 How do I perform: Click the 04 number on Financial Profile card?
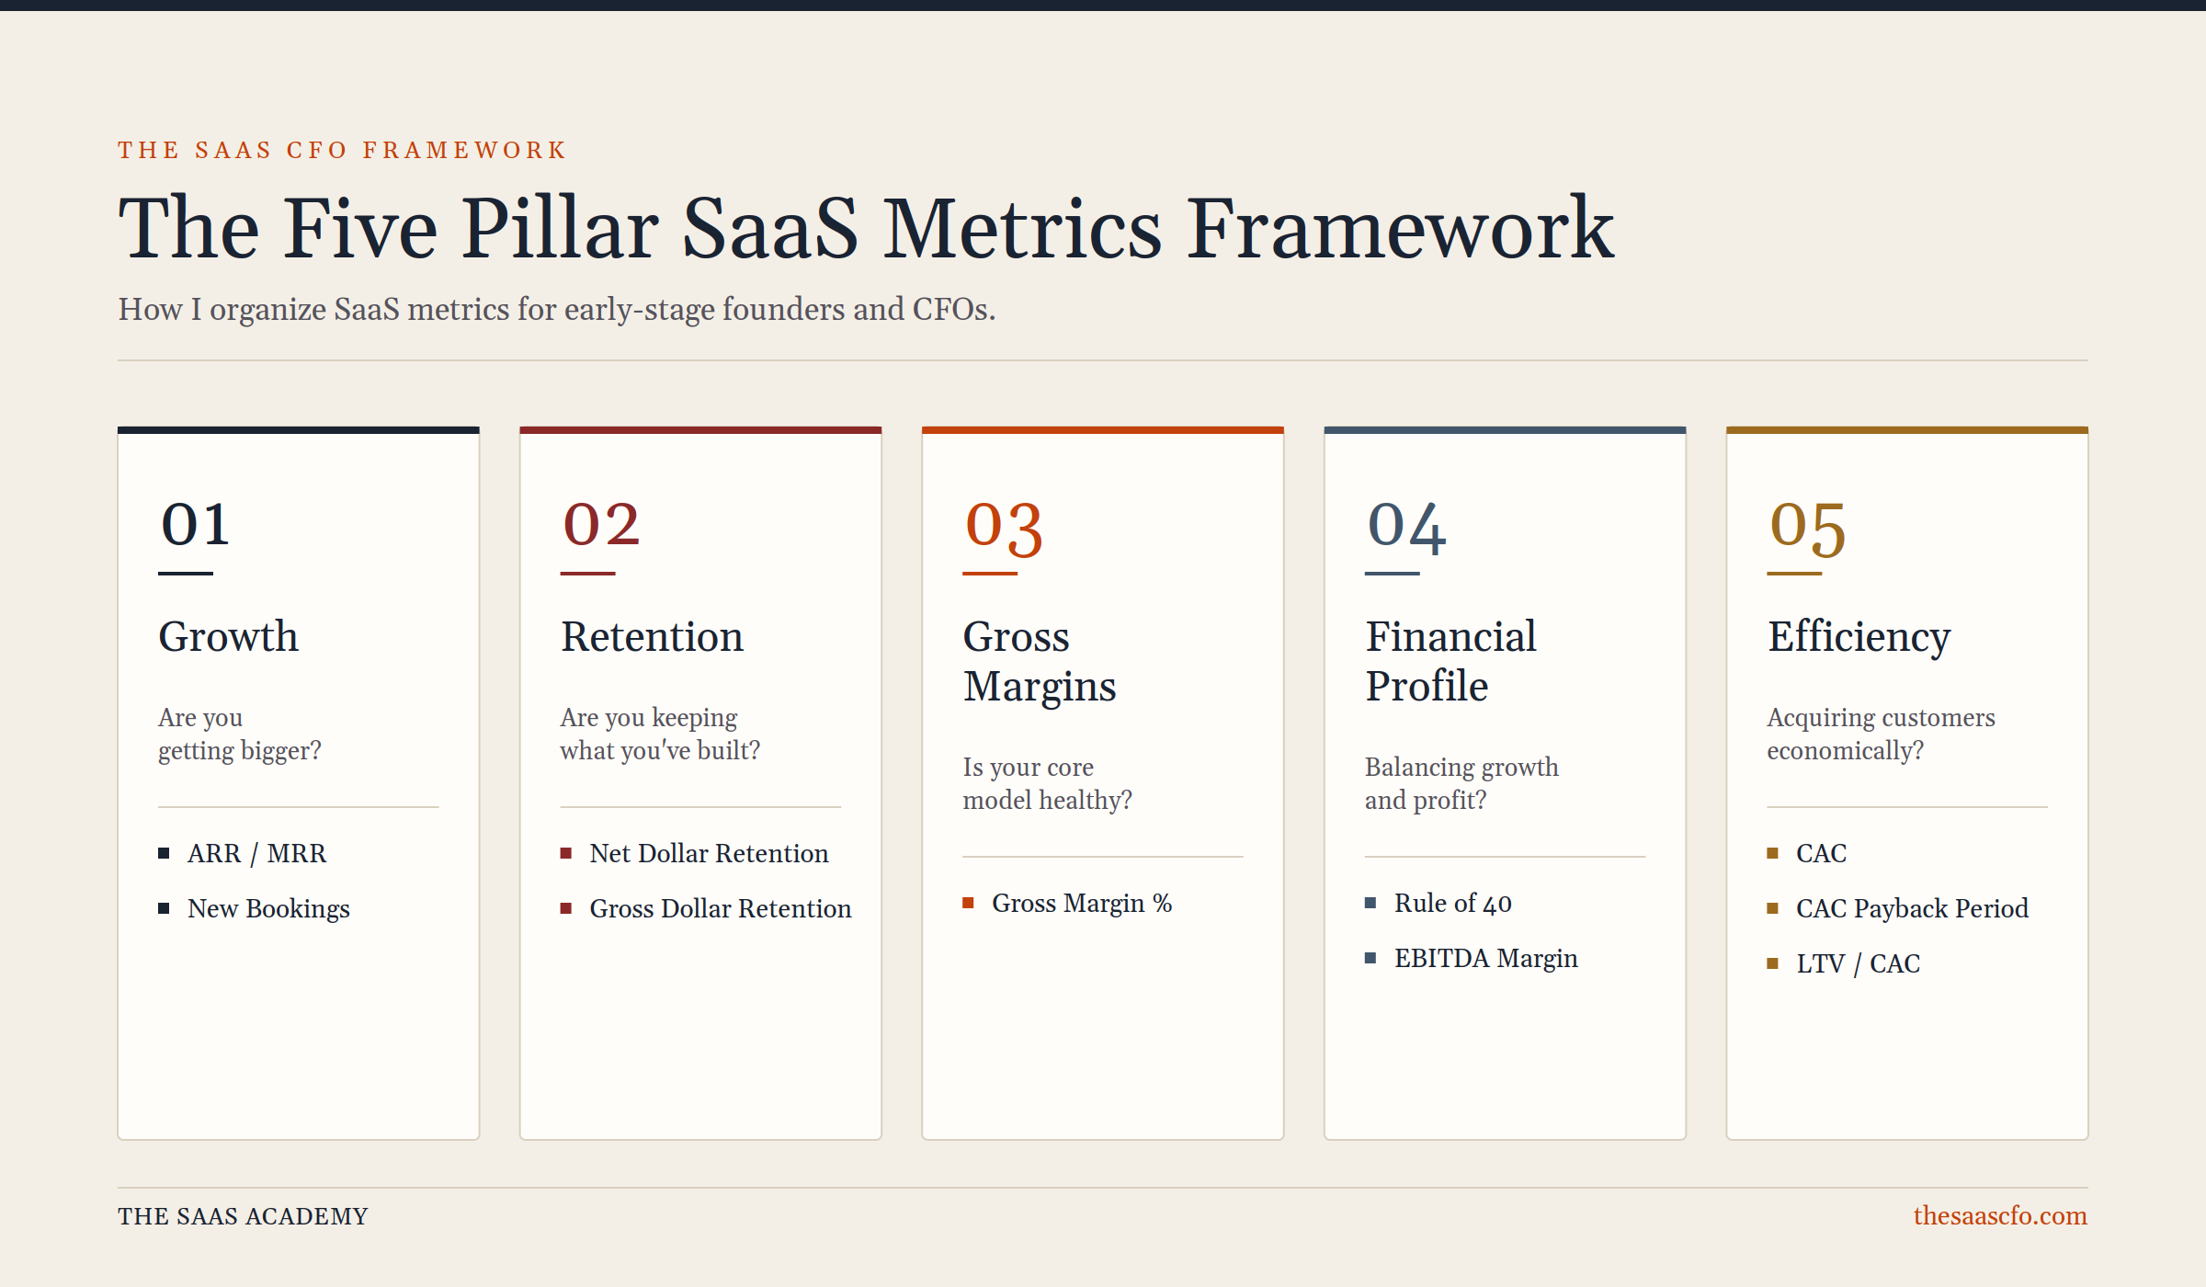[x=1406, y=529]
